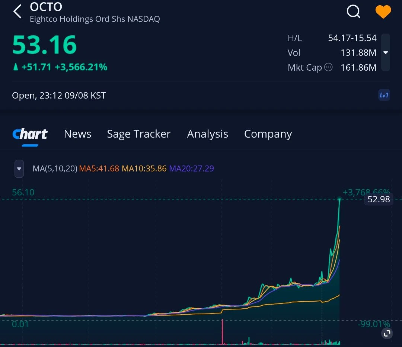Image resolution: width=402 pixels, height=347 pixels.
Task: Tap the MA(5,10,20) indicator label
Action: (55, 168)
